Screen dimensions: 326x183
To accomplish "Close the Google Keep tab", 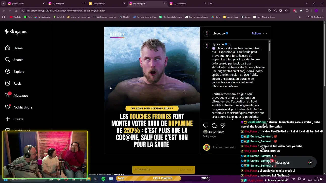I will coord(124,4).
